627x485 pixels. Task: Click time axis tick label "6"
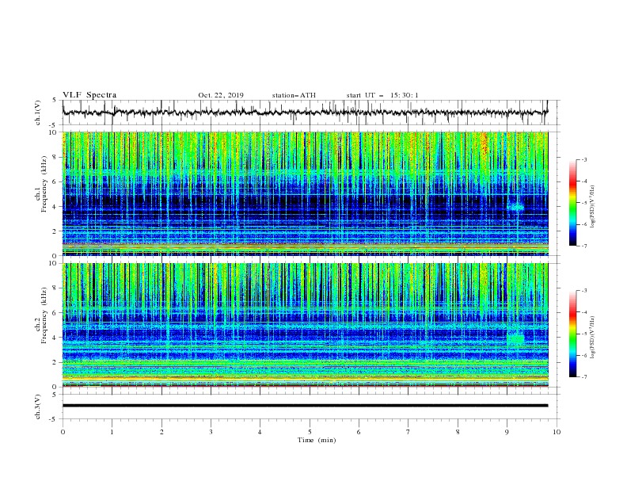(359, 432)
